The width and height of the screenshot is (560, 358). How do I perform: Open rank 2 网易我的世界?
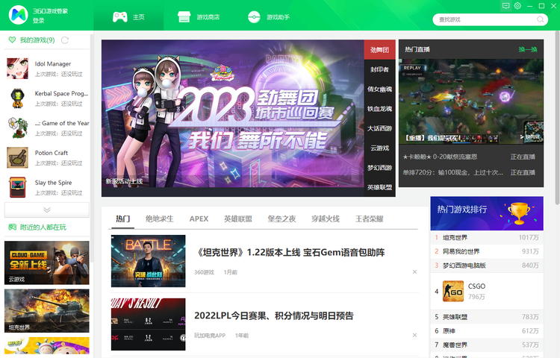pyautogui.click(x=487, y=251)
